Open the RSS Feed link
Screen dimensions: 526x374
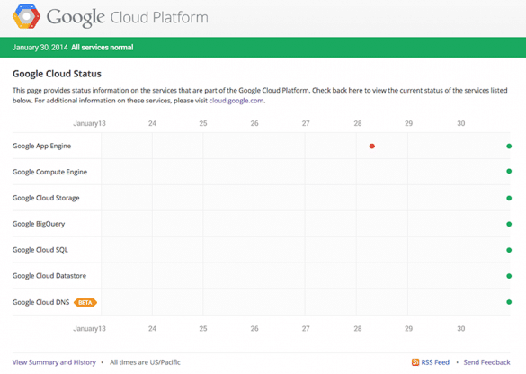click(x=435, y=362)
